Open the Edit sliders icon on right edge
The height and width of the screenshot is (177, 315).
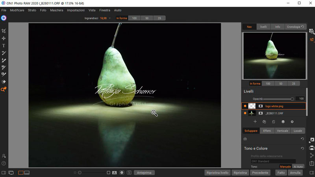click(312, 40)
